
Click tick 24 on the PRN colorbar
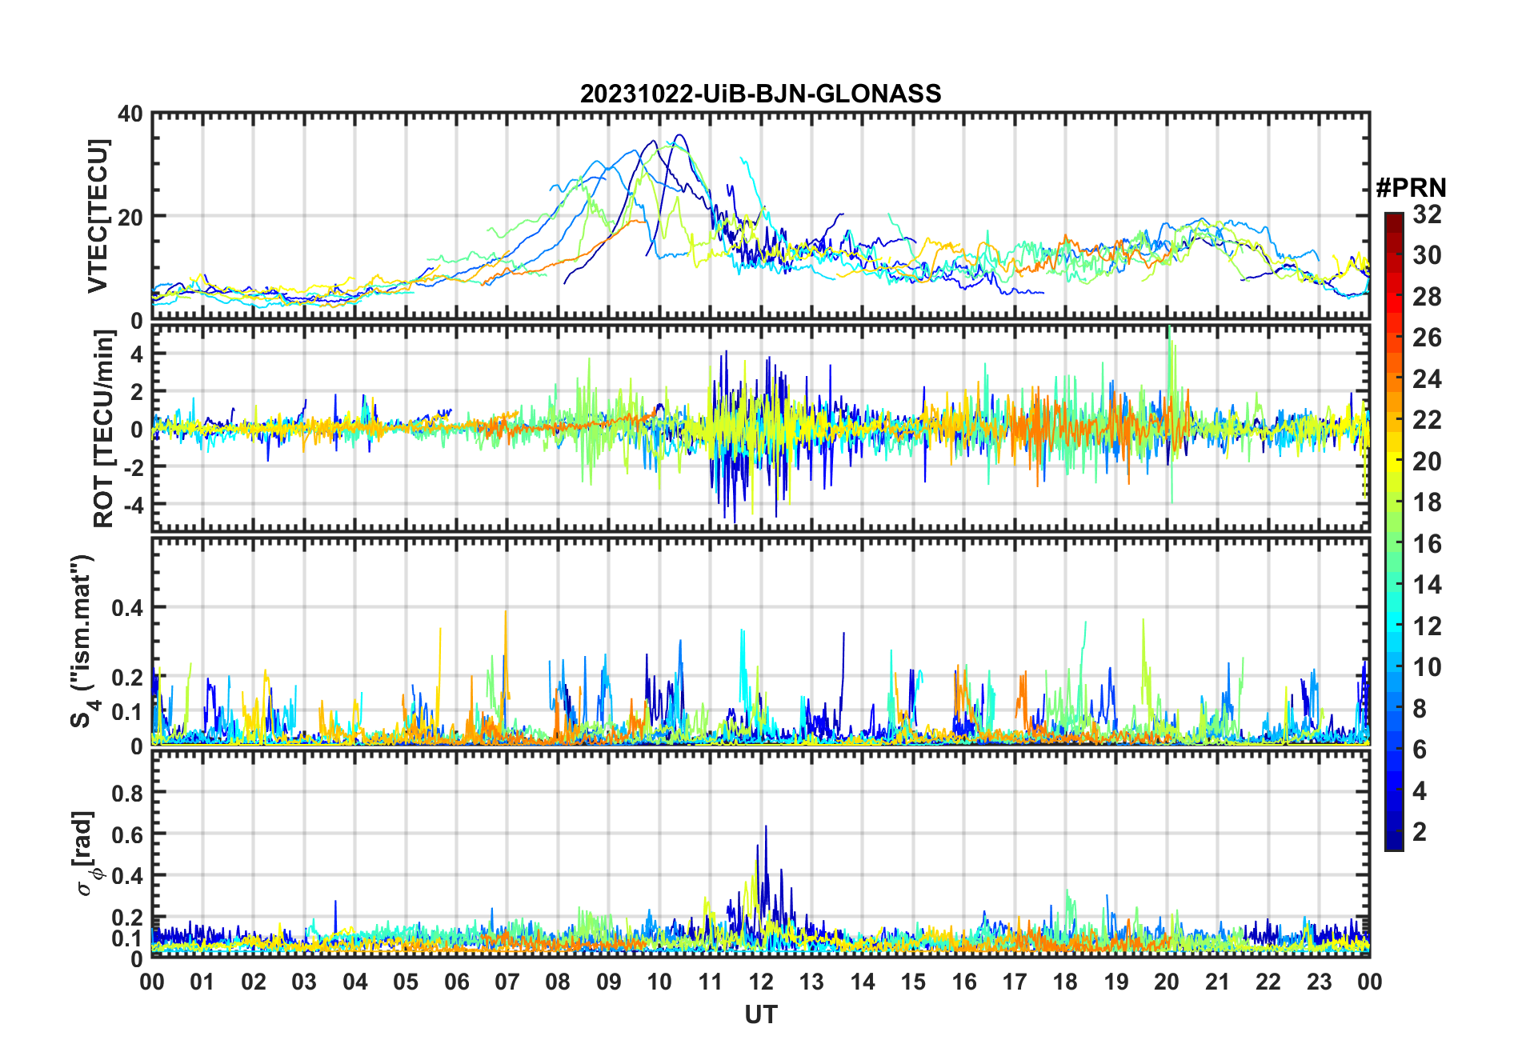point(1427,379)
